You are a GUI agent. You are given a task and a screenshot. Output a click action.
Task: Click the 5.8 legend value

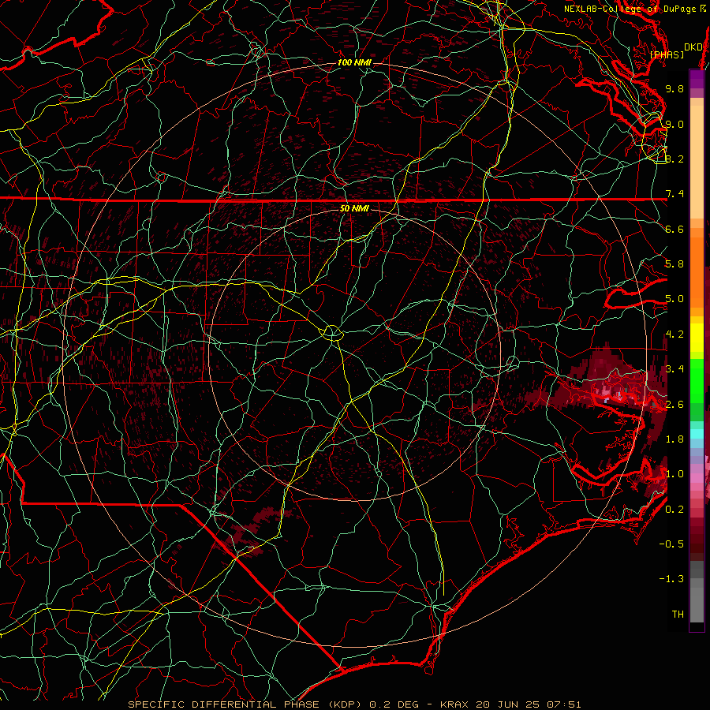click(674, 264)
